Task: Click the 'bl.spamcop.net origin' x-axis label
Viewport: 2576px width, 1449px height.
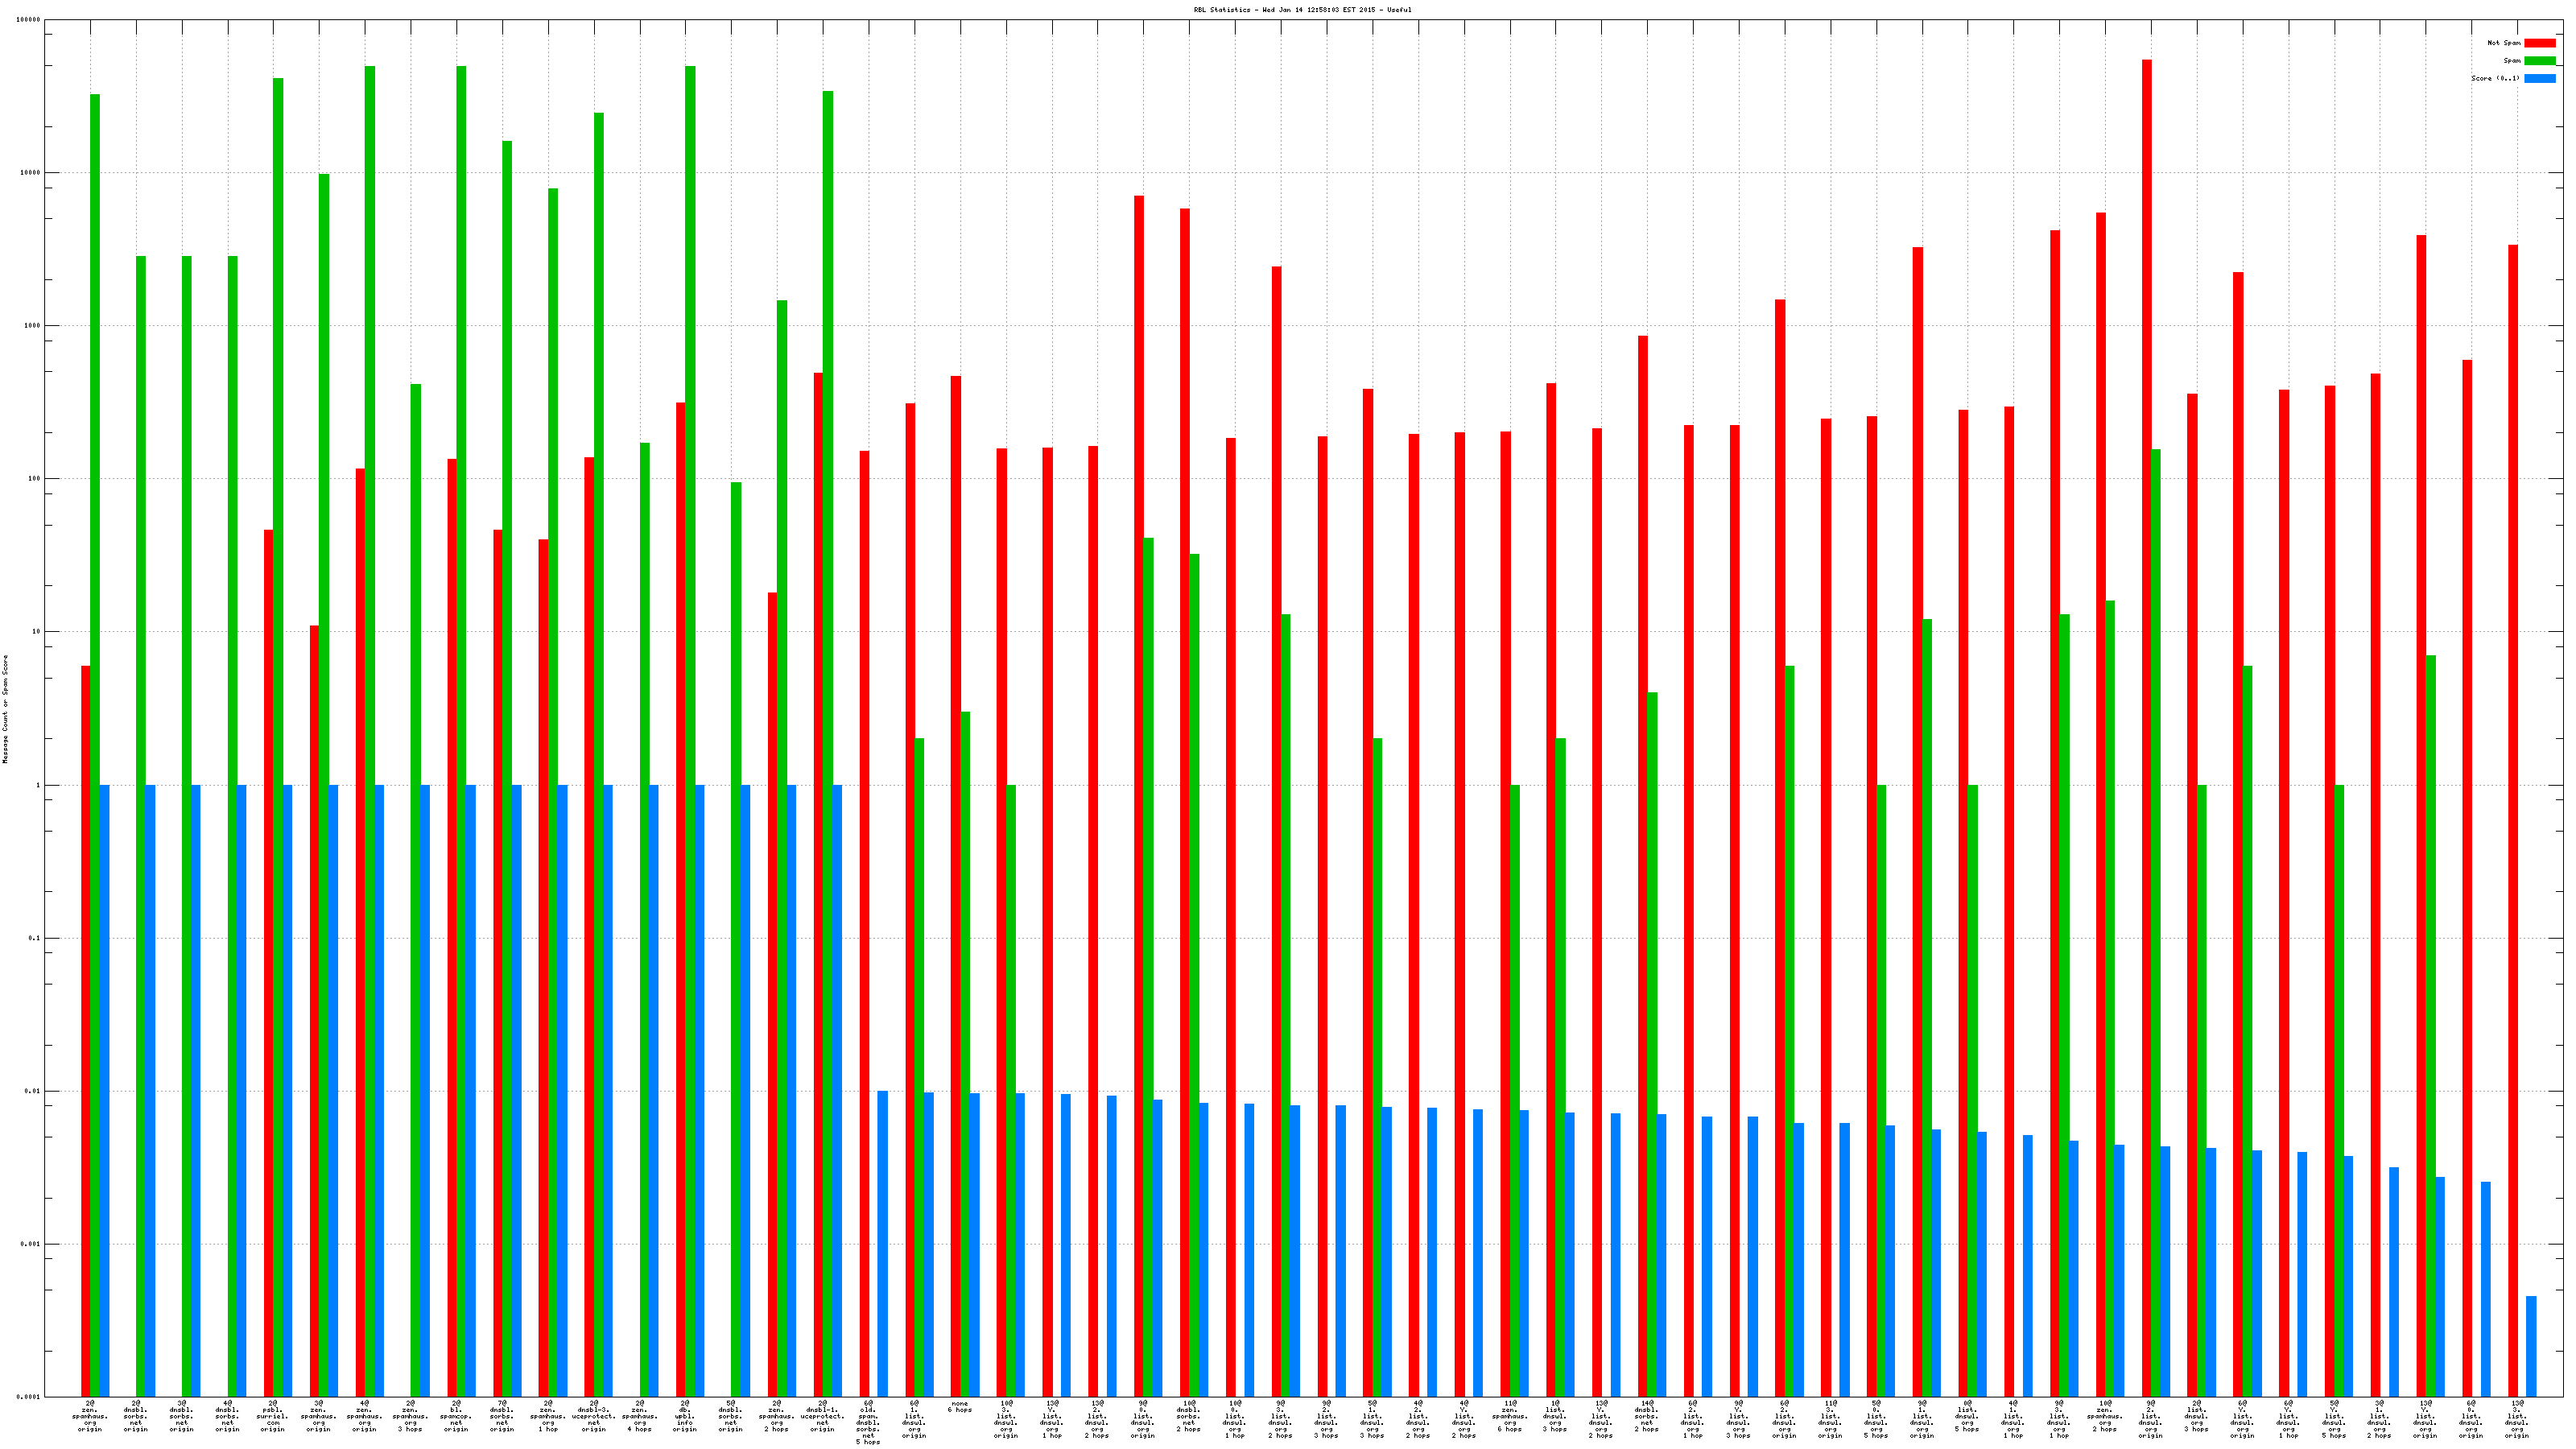Action: coord(456,1416)
